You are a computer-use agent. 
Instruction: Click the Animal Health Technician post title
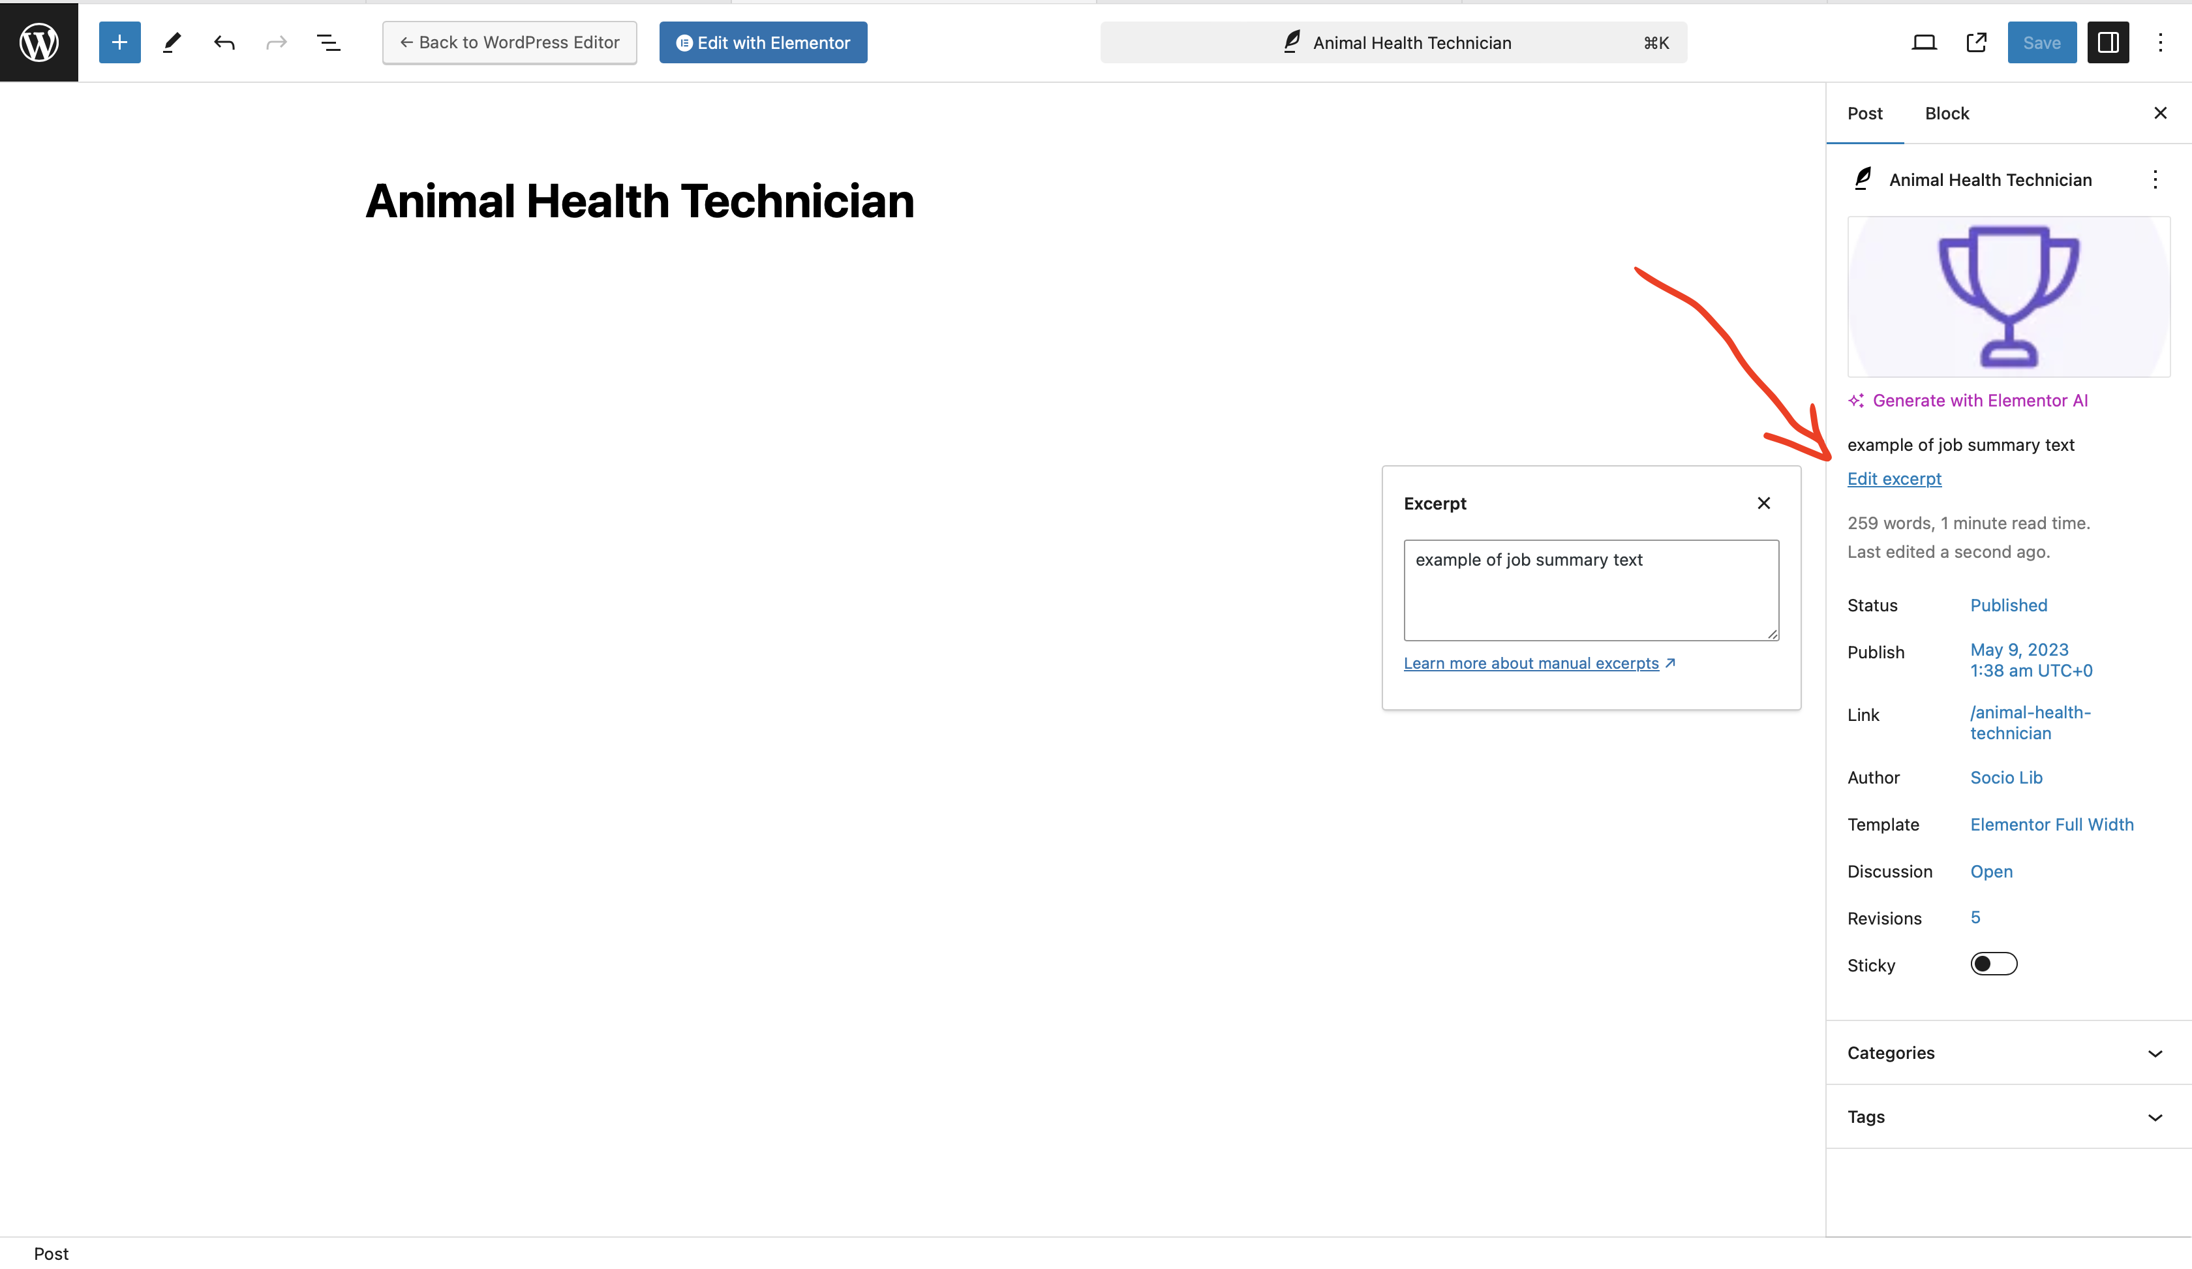639,201
